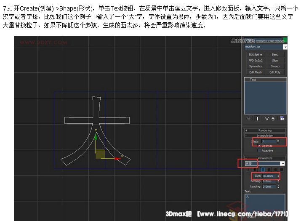Click the Edit Mesh modifier button

pyautogui.click(x=255, y=72)
